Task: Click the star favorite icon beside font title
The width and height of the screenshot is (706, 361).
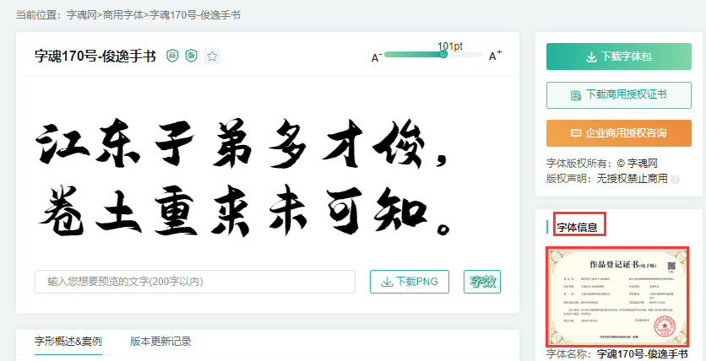Action: tap(212, 57)
